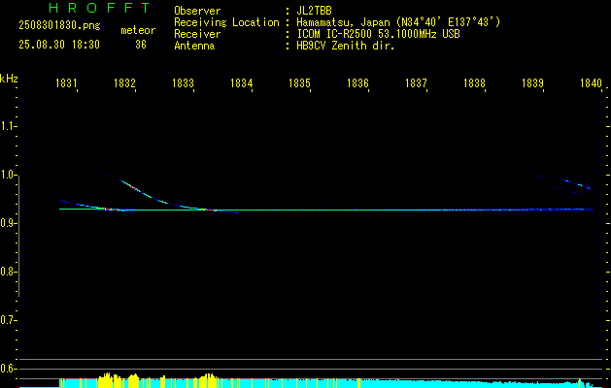The height and width of the screenshot is (388, 611).
Task: Click the 0.8 kHz frequency label
Action: tap(8, 272)
